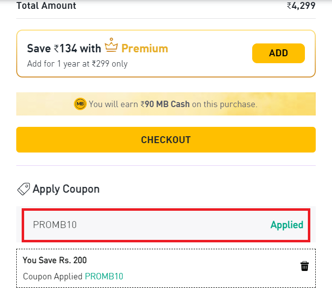Click the Apply Coupon heading
Viewport: 332px width, 307px height.
click(66, 189)
